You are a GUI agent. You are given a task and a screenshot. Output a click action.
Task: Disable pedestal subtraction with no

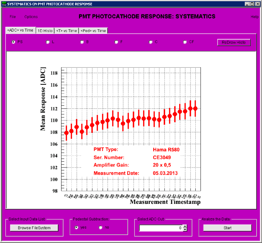[100, 228]
